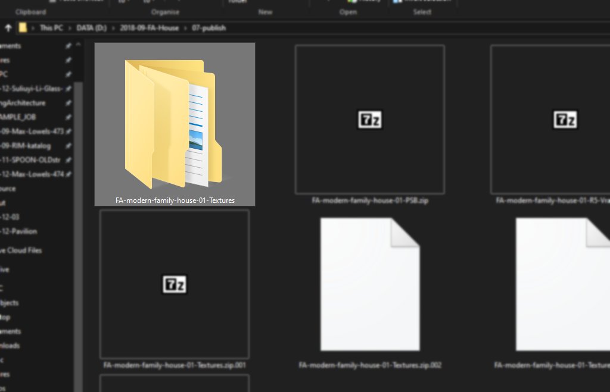Open the pinned ngArchitecture folder
The image size is (610, 392).
(23, 103)
